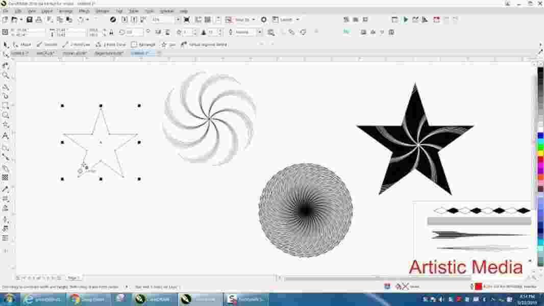
Task: Switch to Google Chrome in the taskbar
Action: 89,299
